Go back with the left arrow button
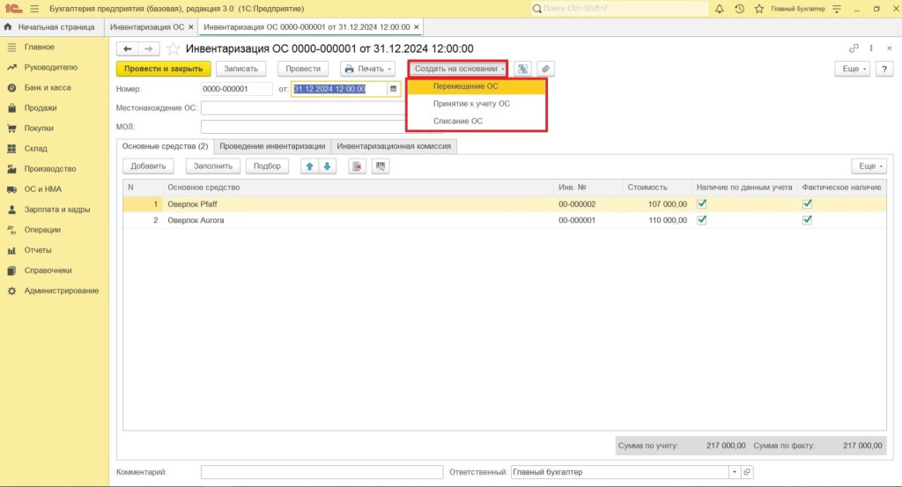902x487 pixels. (127, 48)
